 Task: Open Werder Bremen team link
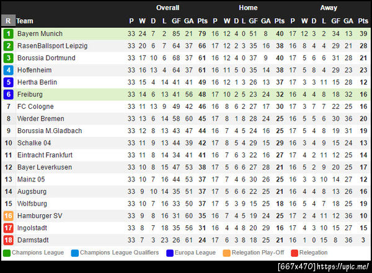[40, 118]
